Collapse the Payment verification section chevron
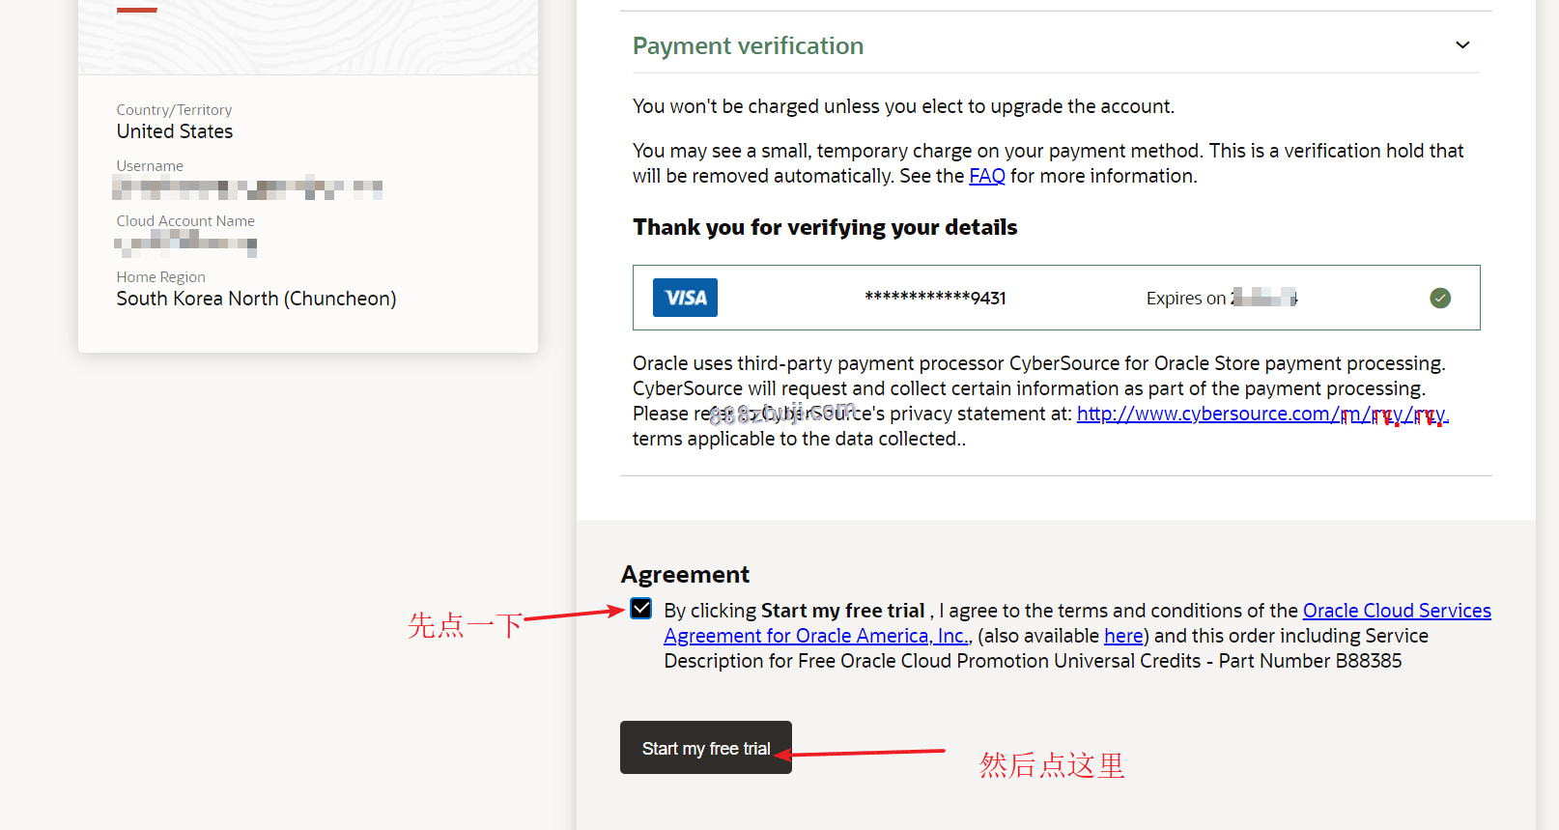Viewport: 1559px width, 830px height. click(1462, 45)
